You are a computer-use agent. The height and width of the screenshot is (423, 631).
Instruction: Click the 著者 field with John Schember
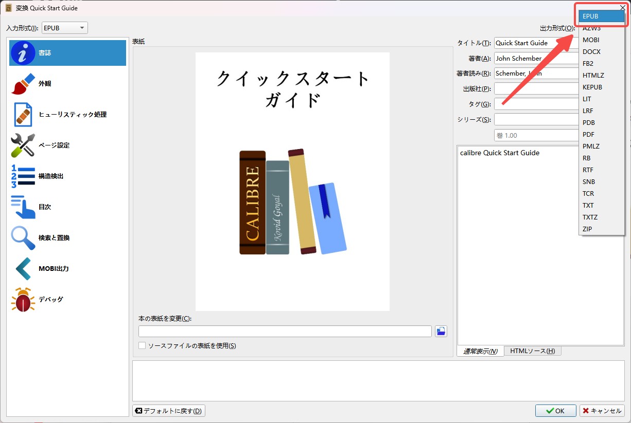(x=536, y=59)
